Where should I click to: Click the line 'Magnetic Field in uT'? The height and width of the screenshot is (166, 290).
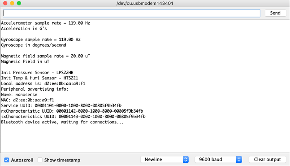pyautogui.click(x=25, y=61)
